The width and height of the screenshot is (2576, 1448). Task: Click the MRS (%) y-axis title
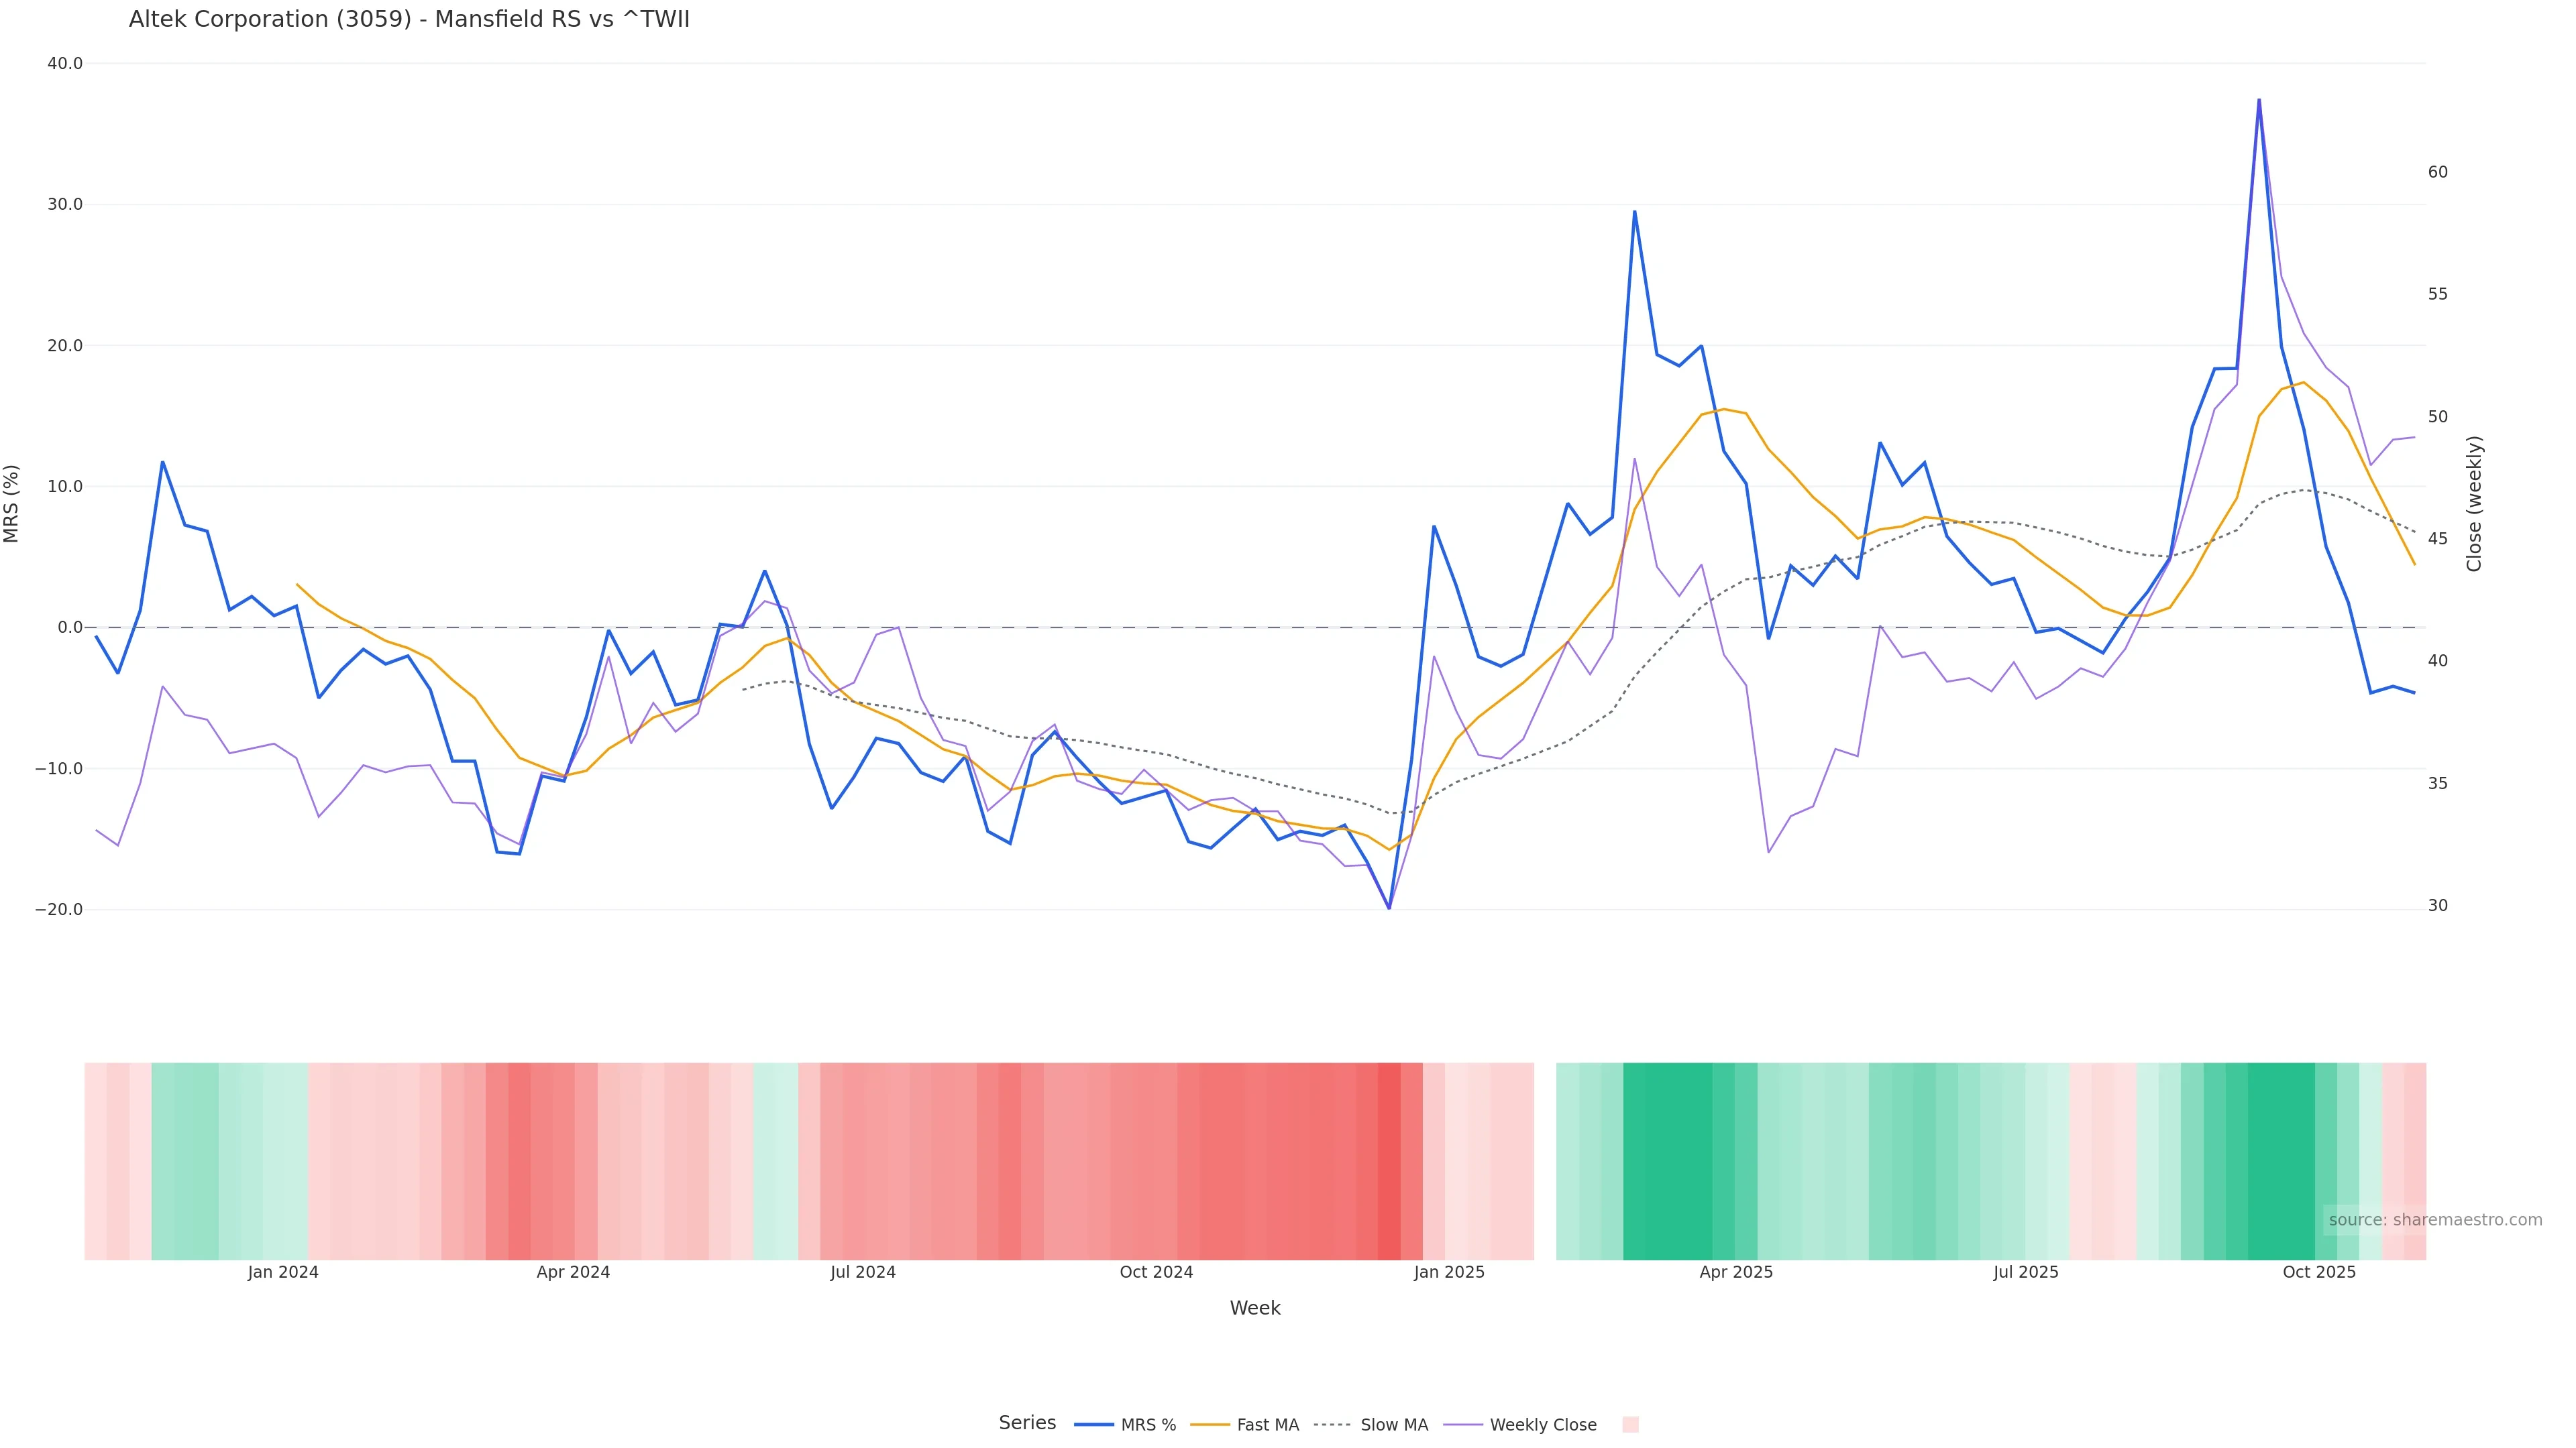(12, 503)
